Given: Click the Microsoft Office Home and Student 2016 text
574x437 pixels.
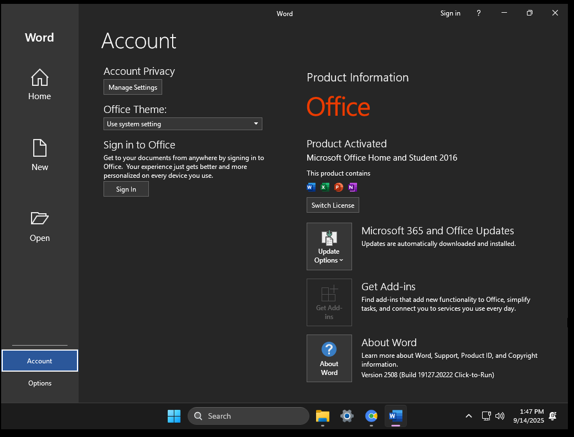Looking at the screenshot, I should point(382,158).
